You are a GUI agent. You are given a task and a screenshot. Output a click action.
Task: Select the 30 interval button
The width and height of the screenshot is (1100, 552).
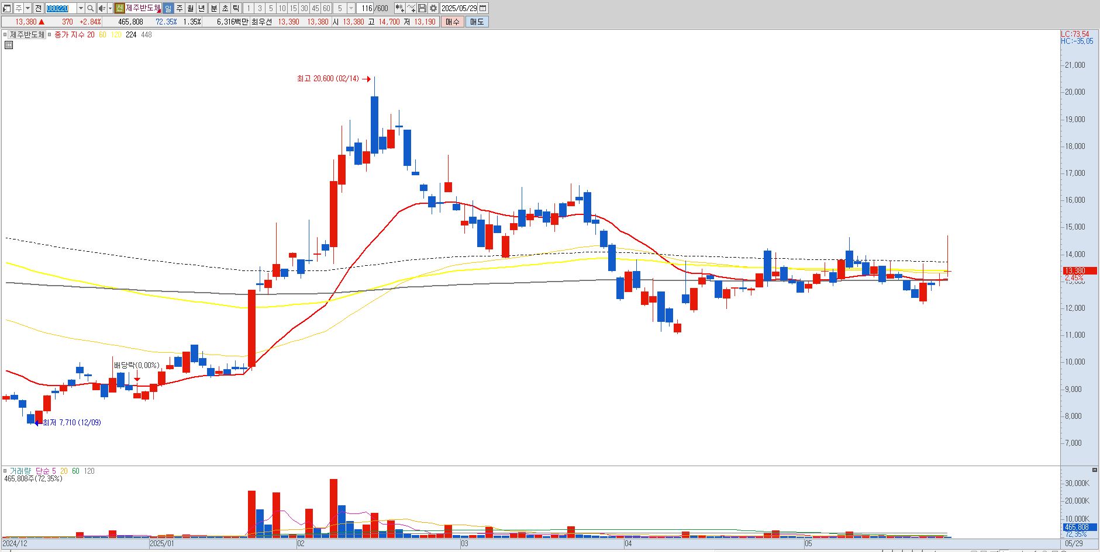pos(304,8)
